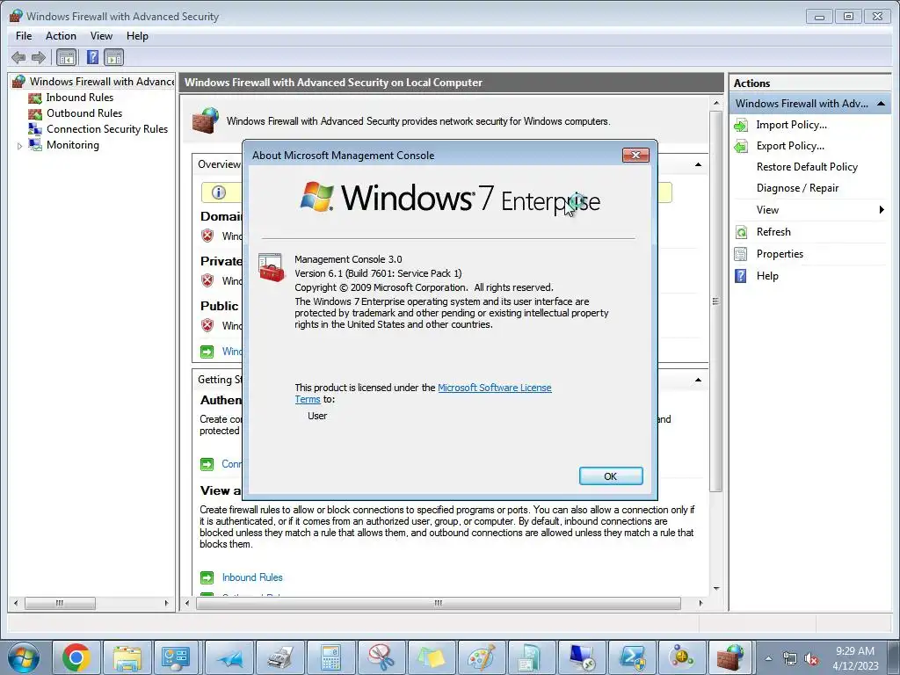The height and width of the screenshot is (675, 900).
Task: Click Import Policy action
Action: coord(792,125)
